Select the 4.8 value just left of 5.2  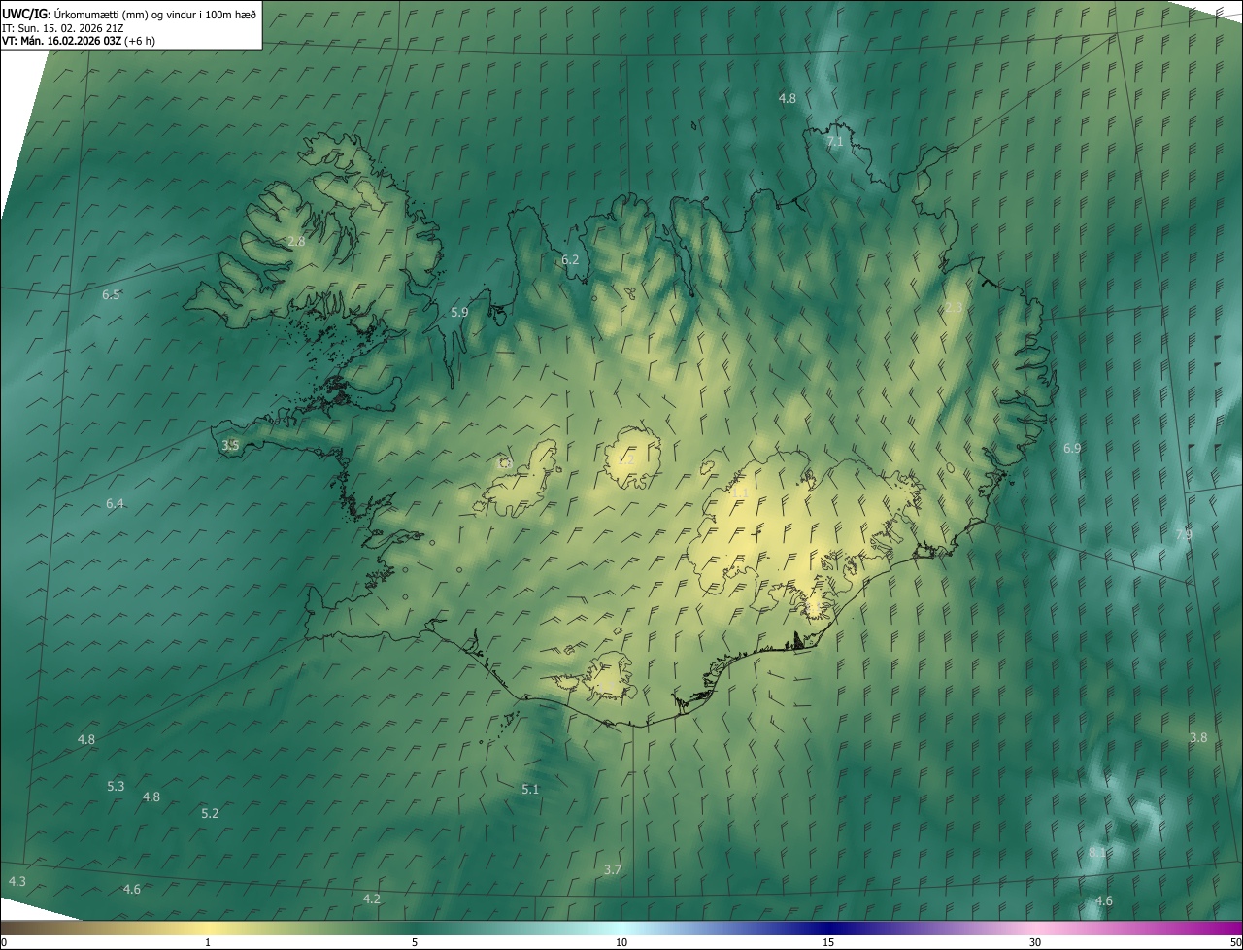tap(151, 797)
